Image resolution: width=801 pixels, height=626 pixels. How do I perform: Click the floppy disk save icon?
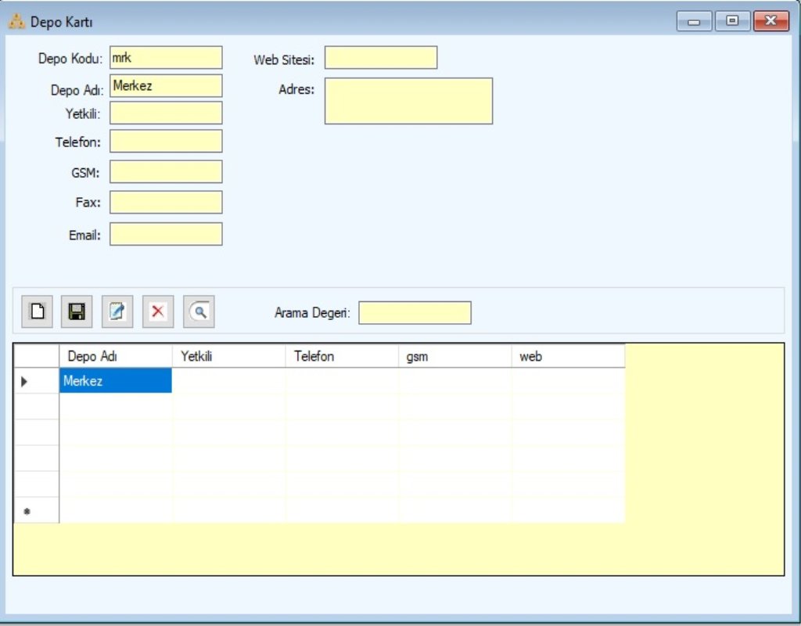pos(77,311)
